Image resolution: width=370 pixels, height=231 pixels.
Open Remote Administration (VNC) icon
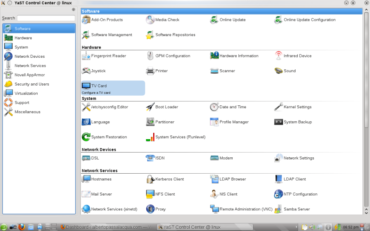point(214,209)
